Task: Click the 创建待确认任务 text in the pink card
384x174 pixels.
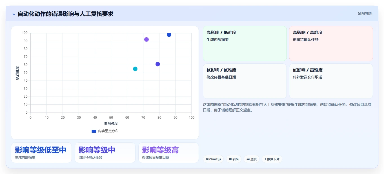Action: tap(306, 40)
